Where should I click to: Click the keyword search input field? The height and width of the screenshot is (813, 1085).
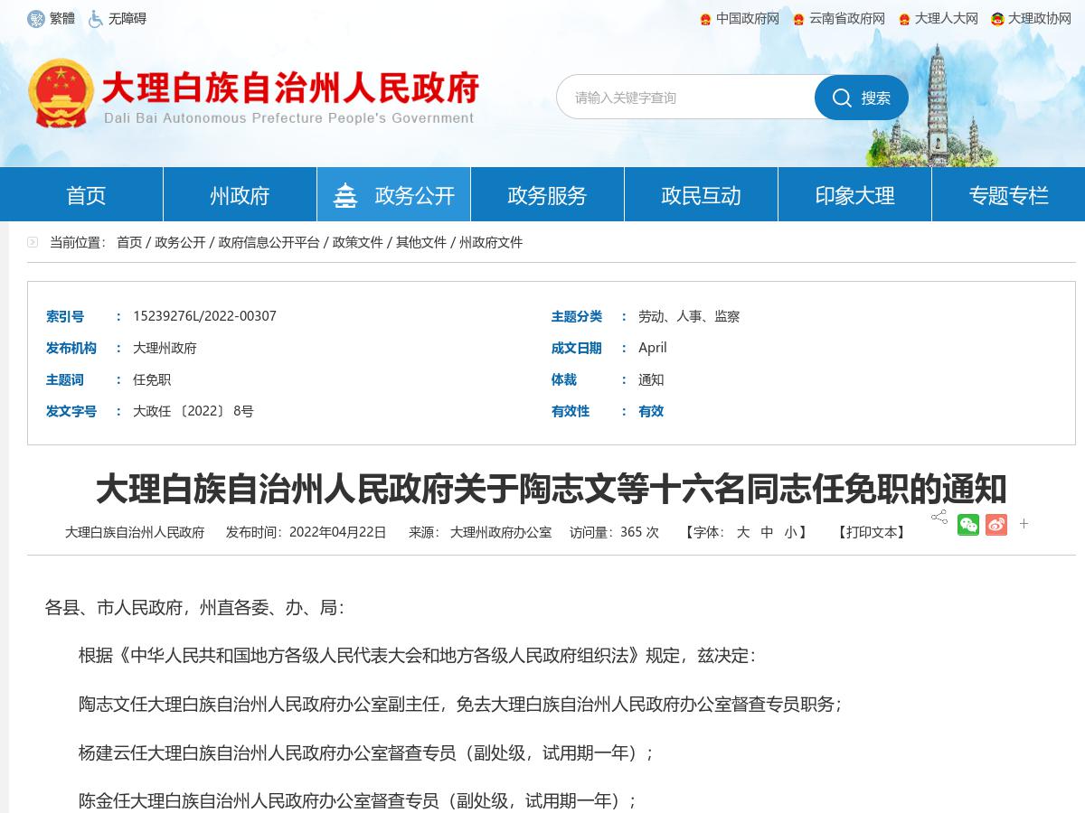pyautogui.click(x=687, y=97)
